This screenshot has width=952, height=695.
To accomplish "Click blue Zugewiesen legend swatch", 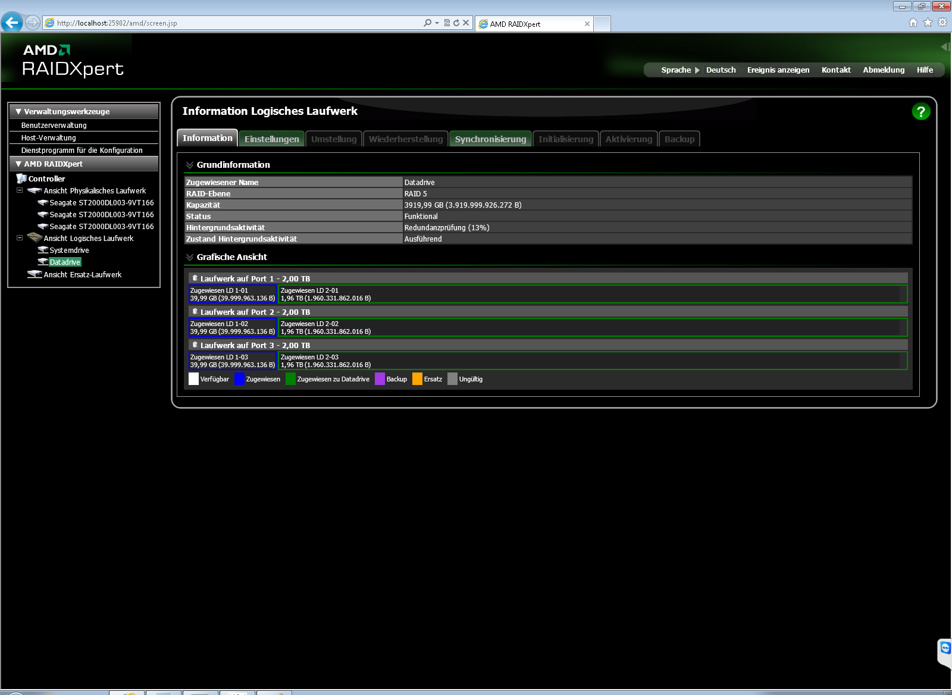I will [x=239, y=379].
